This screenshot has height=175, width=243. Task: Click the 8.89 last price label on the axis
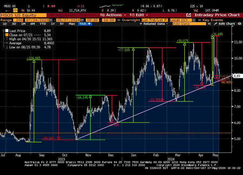click(237, 76)
